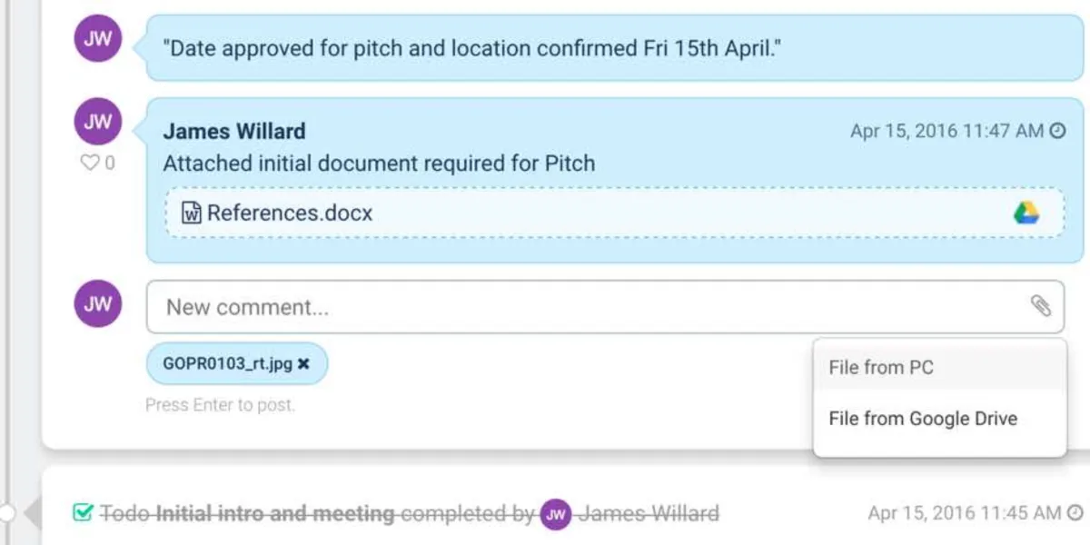Image resolution: width=1090 pixels, height=545 pixels.
Task: Click the James Willard author name
Action: coord(234,131)
